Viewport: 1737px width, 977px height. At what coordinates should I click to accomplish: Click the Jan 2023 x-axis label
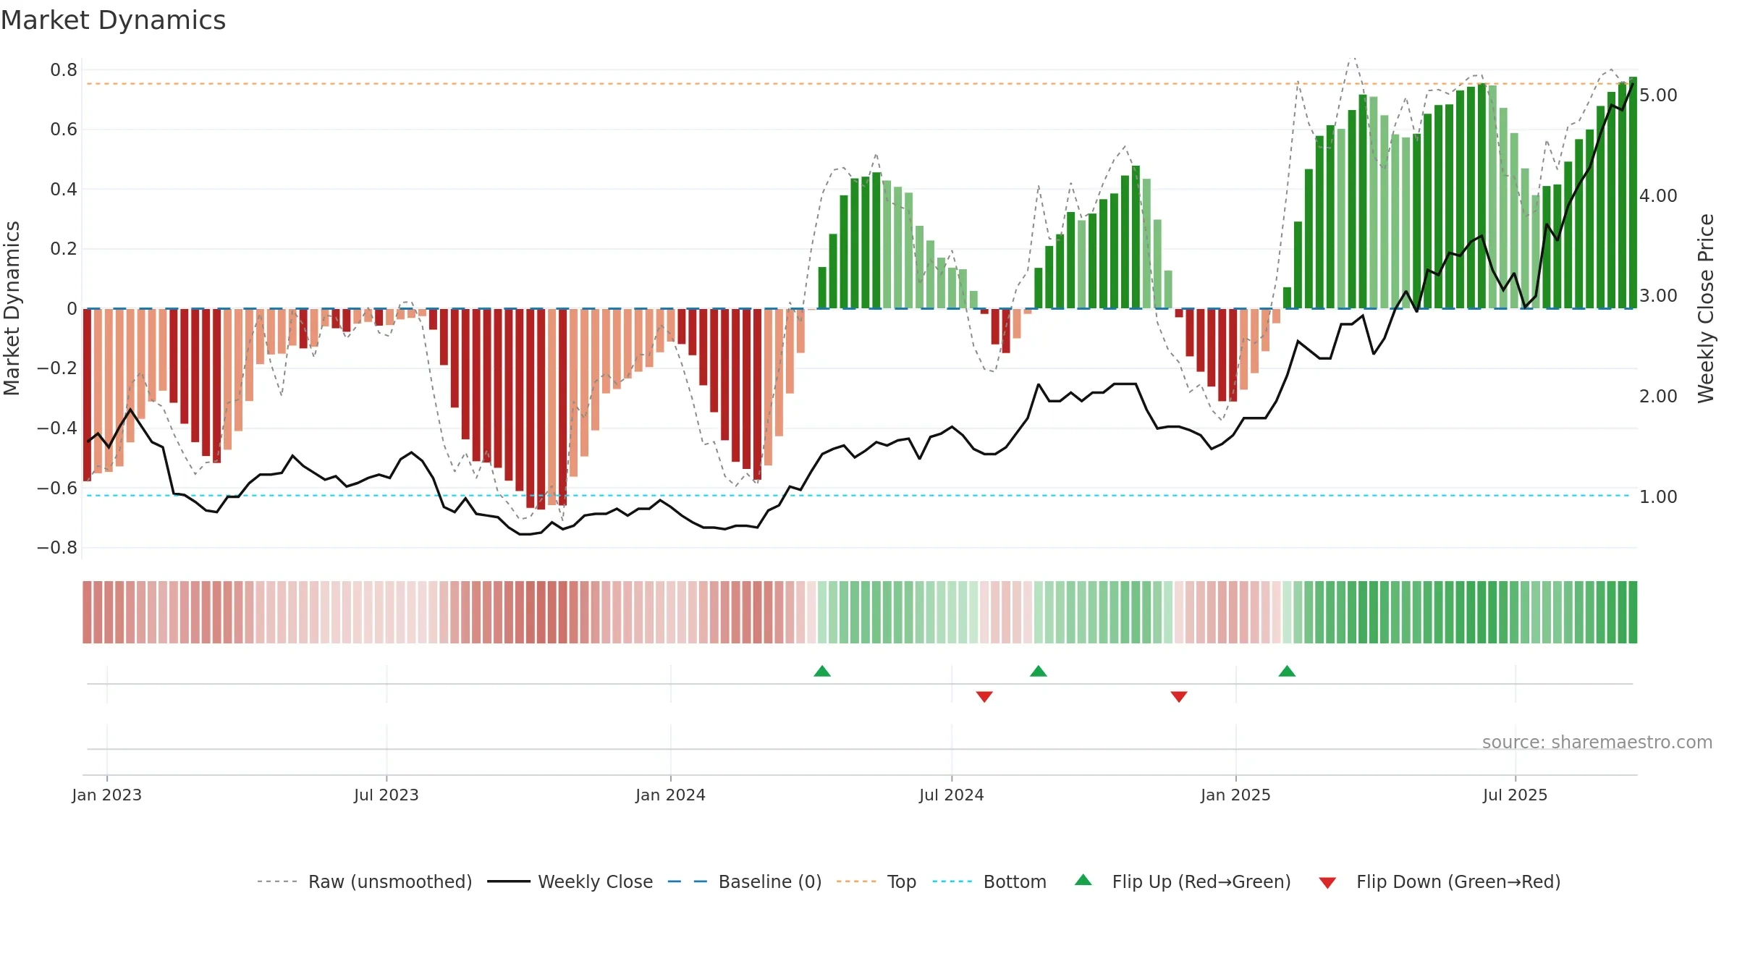pos(107,795)
